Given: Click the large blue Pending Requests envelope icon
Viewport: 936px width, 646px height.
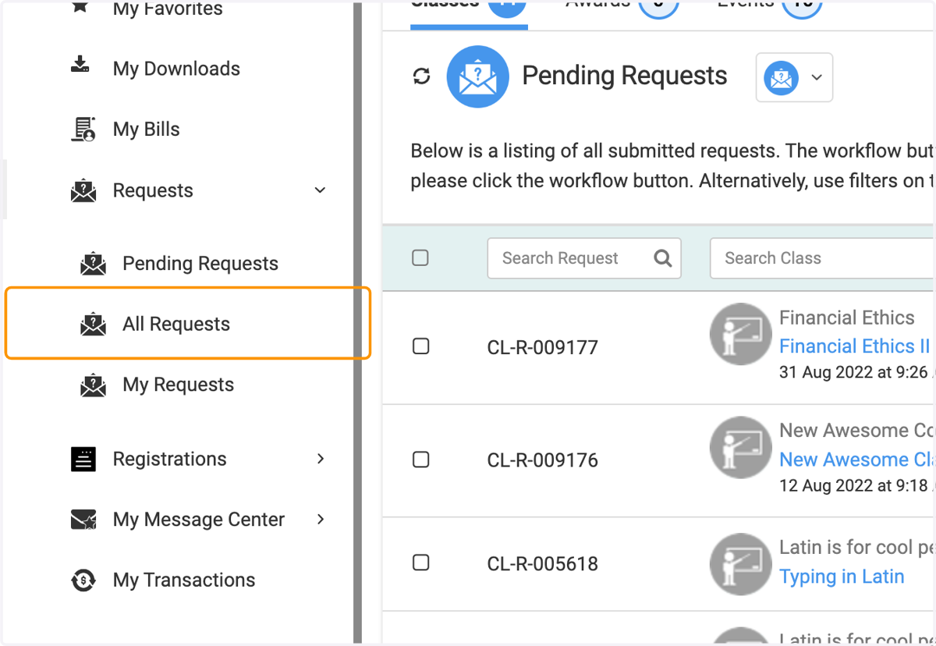Looking at the screenshot, I should tap(477, 76).
